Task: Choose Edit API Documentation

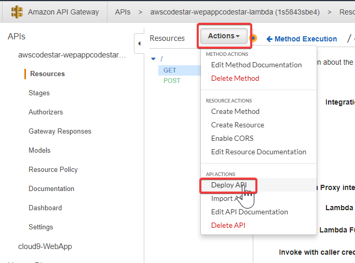Action: (x=250, y=212)
